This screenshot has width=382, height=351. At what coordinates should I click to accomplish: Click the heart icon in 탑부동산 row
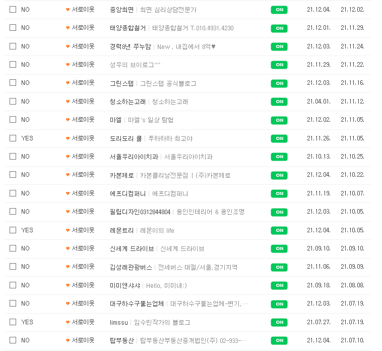pos(68,340)
